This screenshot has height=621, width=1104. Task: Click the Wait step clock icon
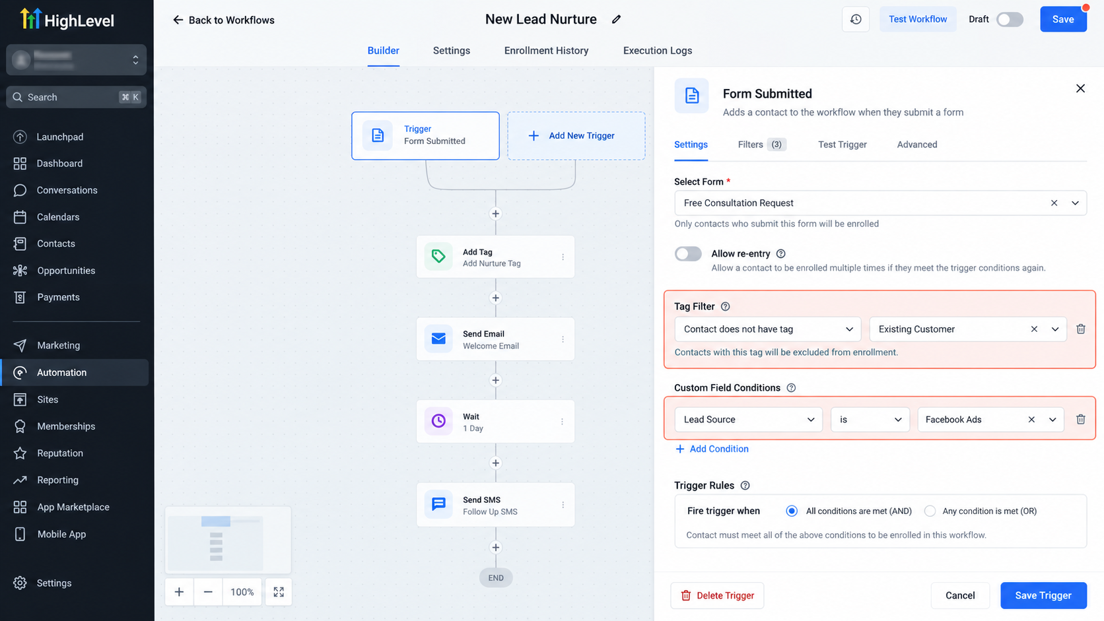438,421
